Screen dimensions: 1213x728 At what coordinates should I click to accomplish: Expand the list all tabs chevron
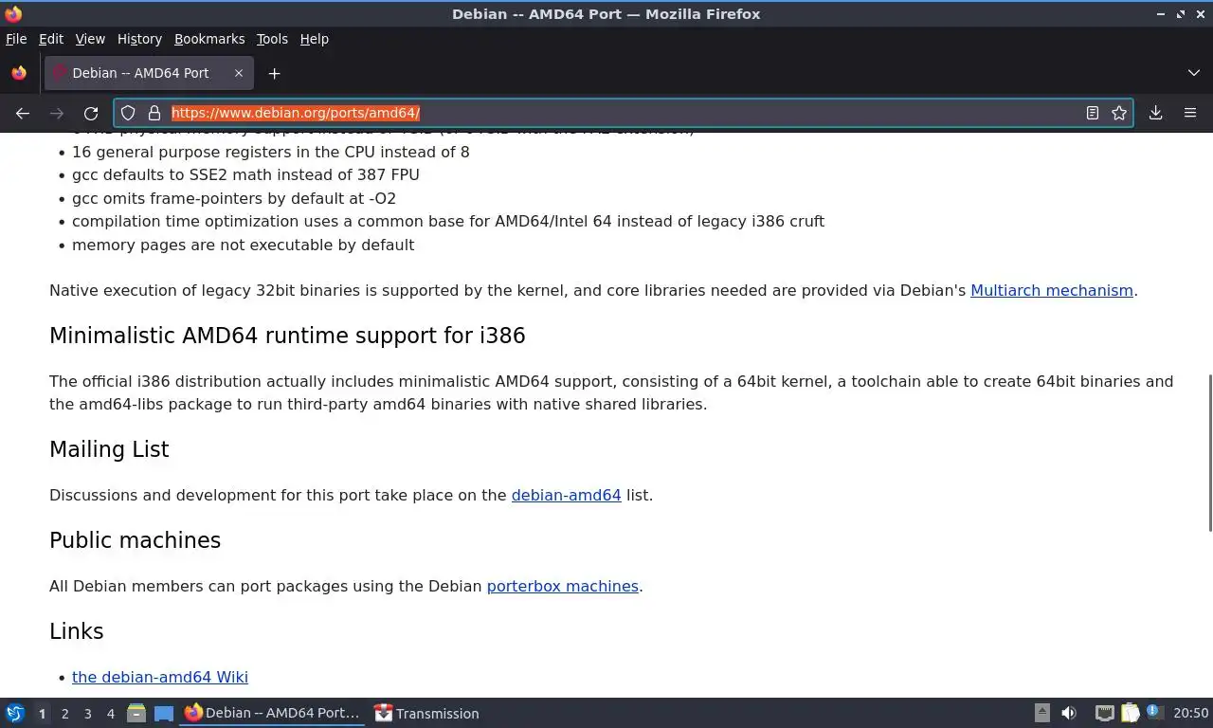pyautogui.click(x=1194, y=73)
